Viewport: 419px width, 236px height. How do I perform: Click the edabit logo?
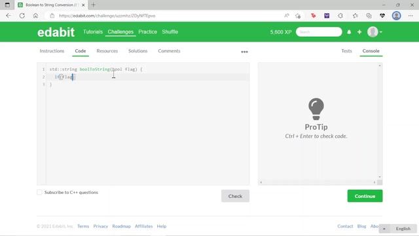tap(56, 32)
